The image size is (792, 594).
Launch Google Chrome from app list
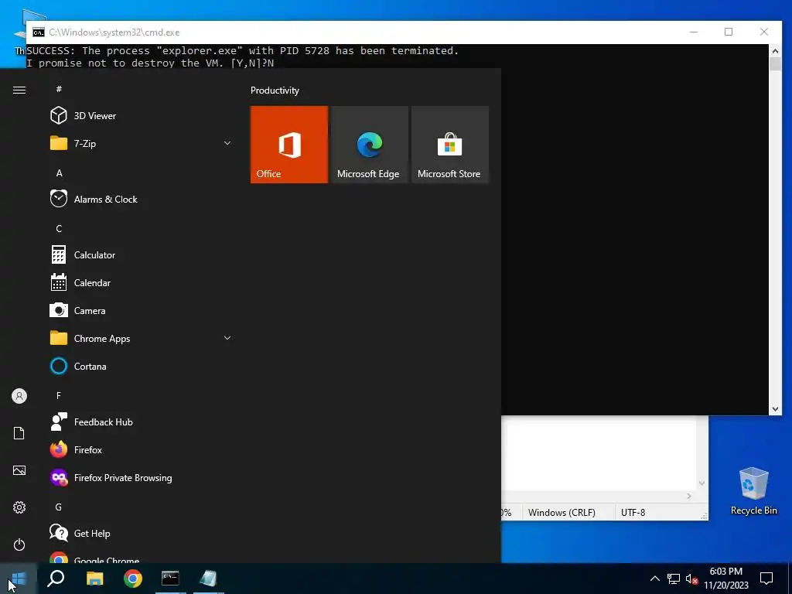(x=142, y=557)
